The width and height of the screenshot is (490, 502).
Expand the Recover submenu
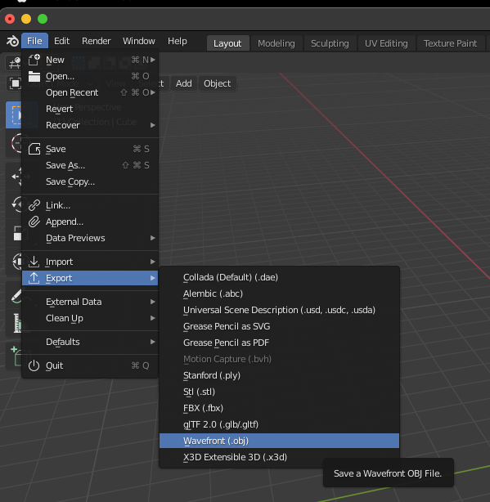coord(90,125)
